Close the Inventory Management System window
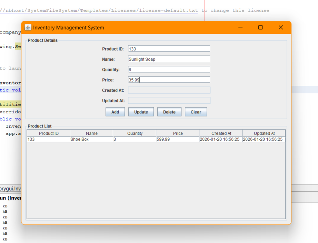Screen dimensions: 318x243 (281, 27)
